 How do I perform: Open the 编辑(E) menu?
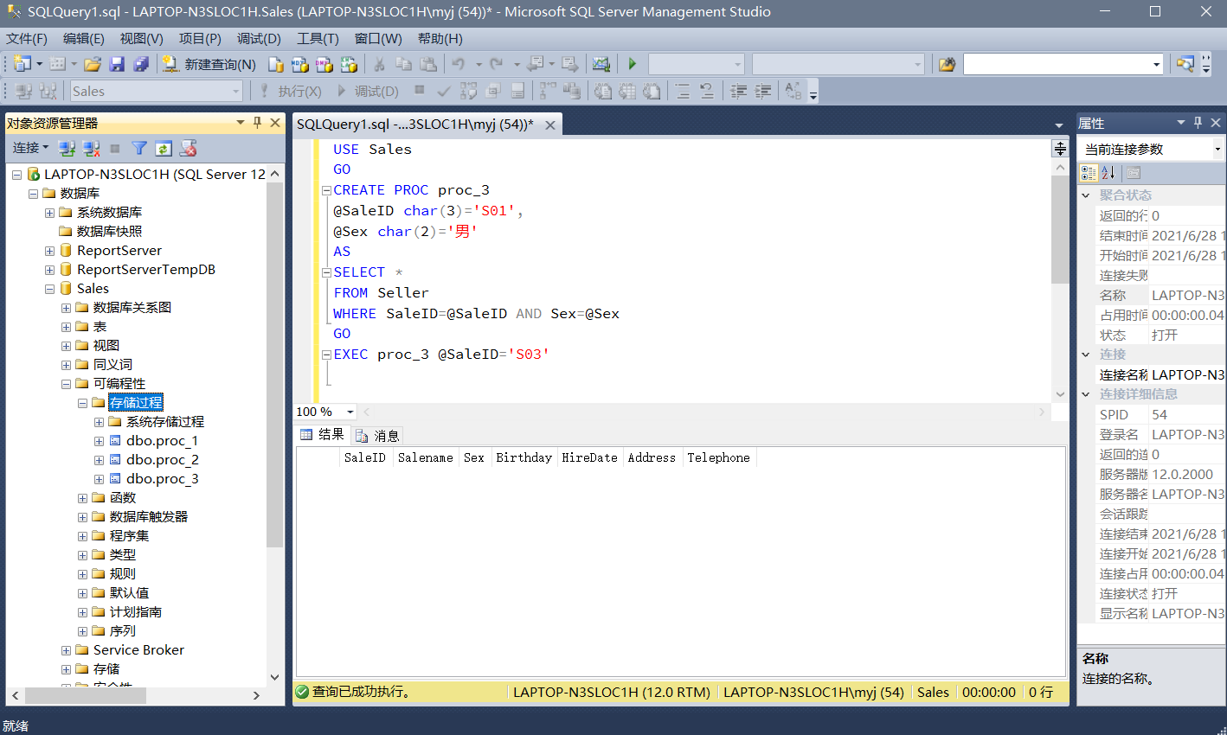(84, 39)
